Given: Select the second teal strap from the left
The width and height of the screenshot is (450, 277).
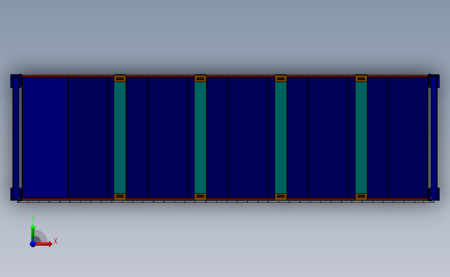Looking at the screenshot, I should click(x=200, y=138).
